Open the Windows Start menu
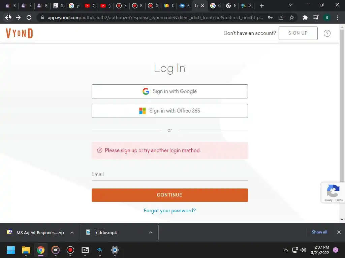This screenshot has width=345, height=258. [11, 250]
